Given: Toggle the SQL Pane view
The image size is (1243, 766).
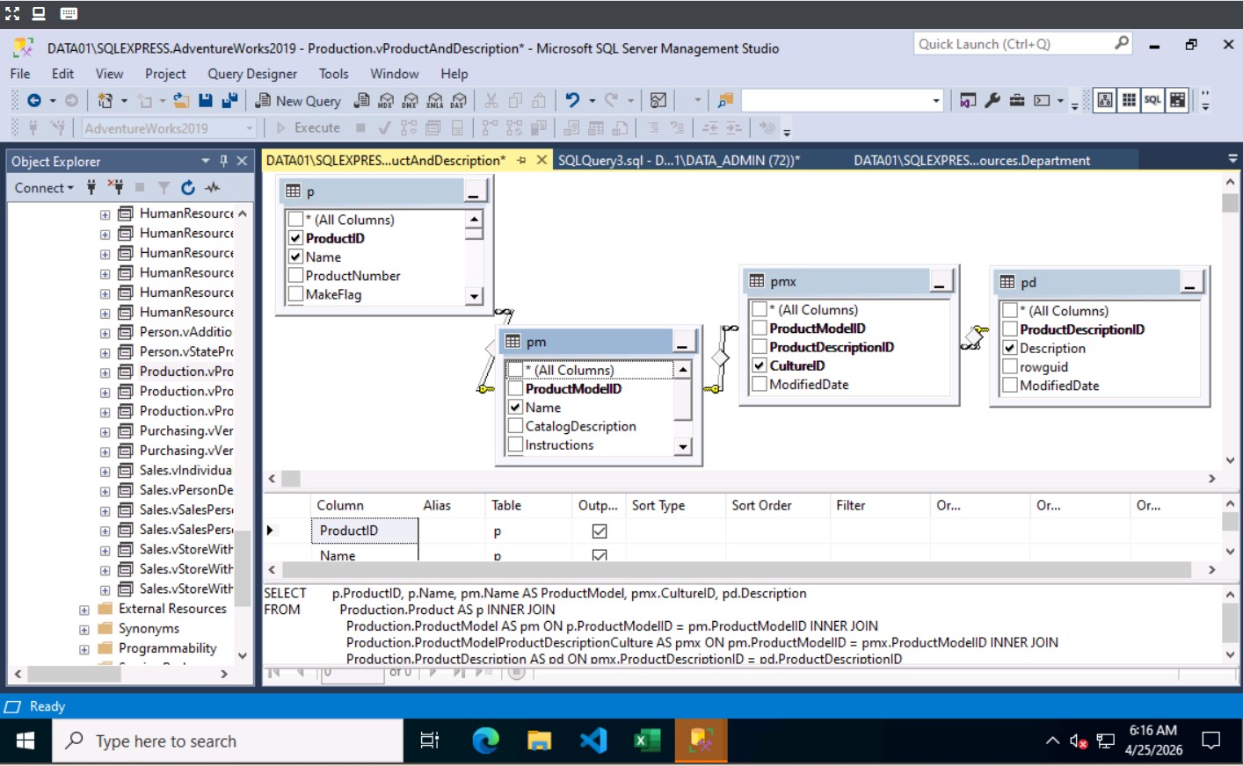Looking at the screenshot, I should (x=1152, y=99).
